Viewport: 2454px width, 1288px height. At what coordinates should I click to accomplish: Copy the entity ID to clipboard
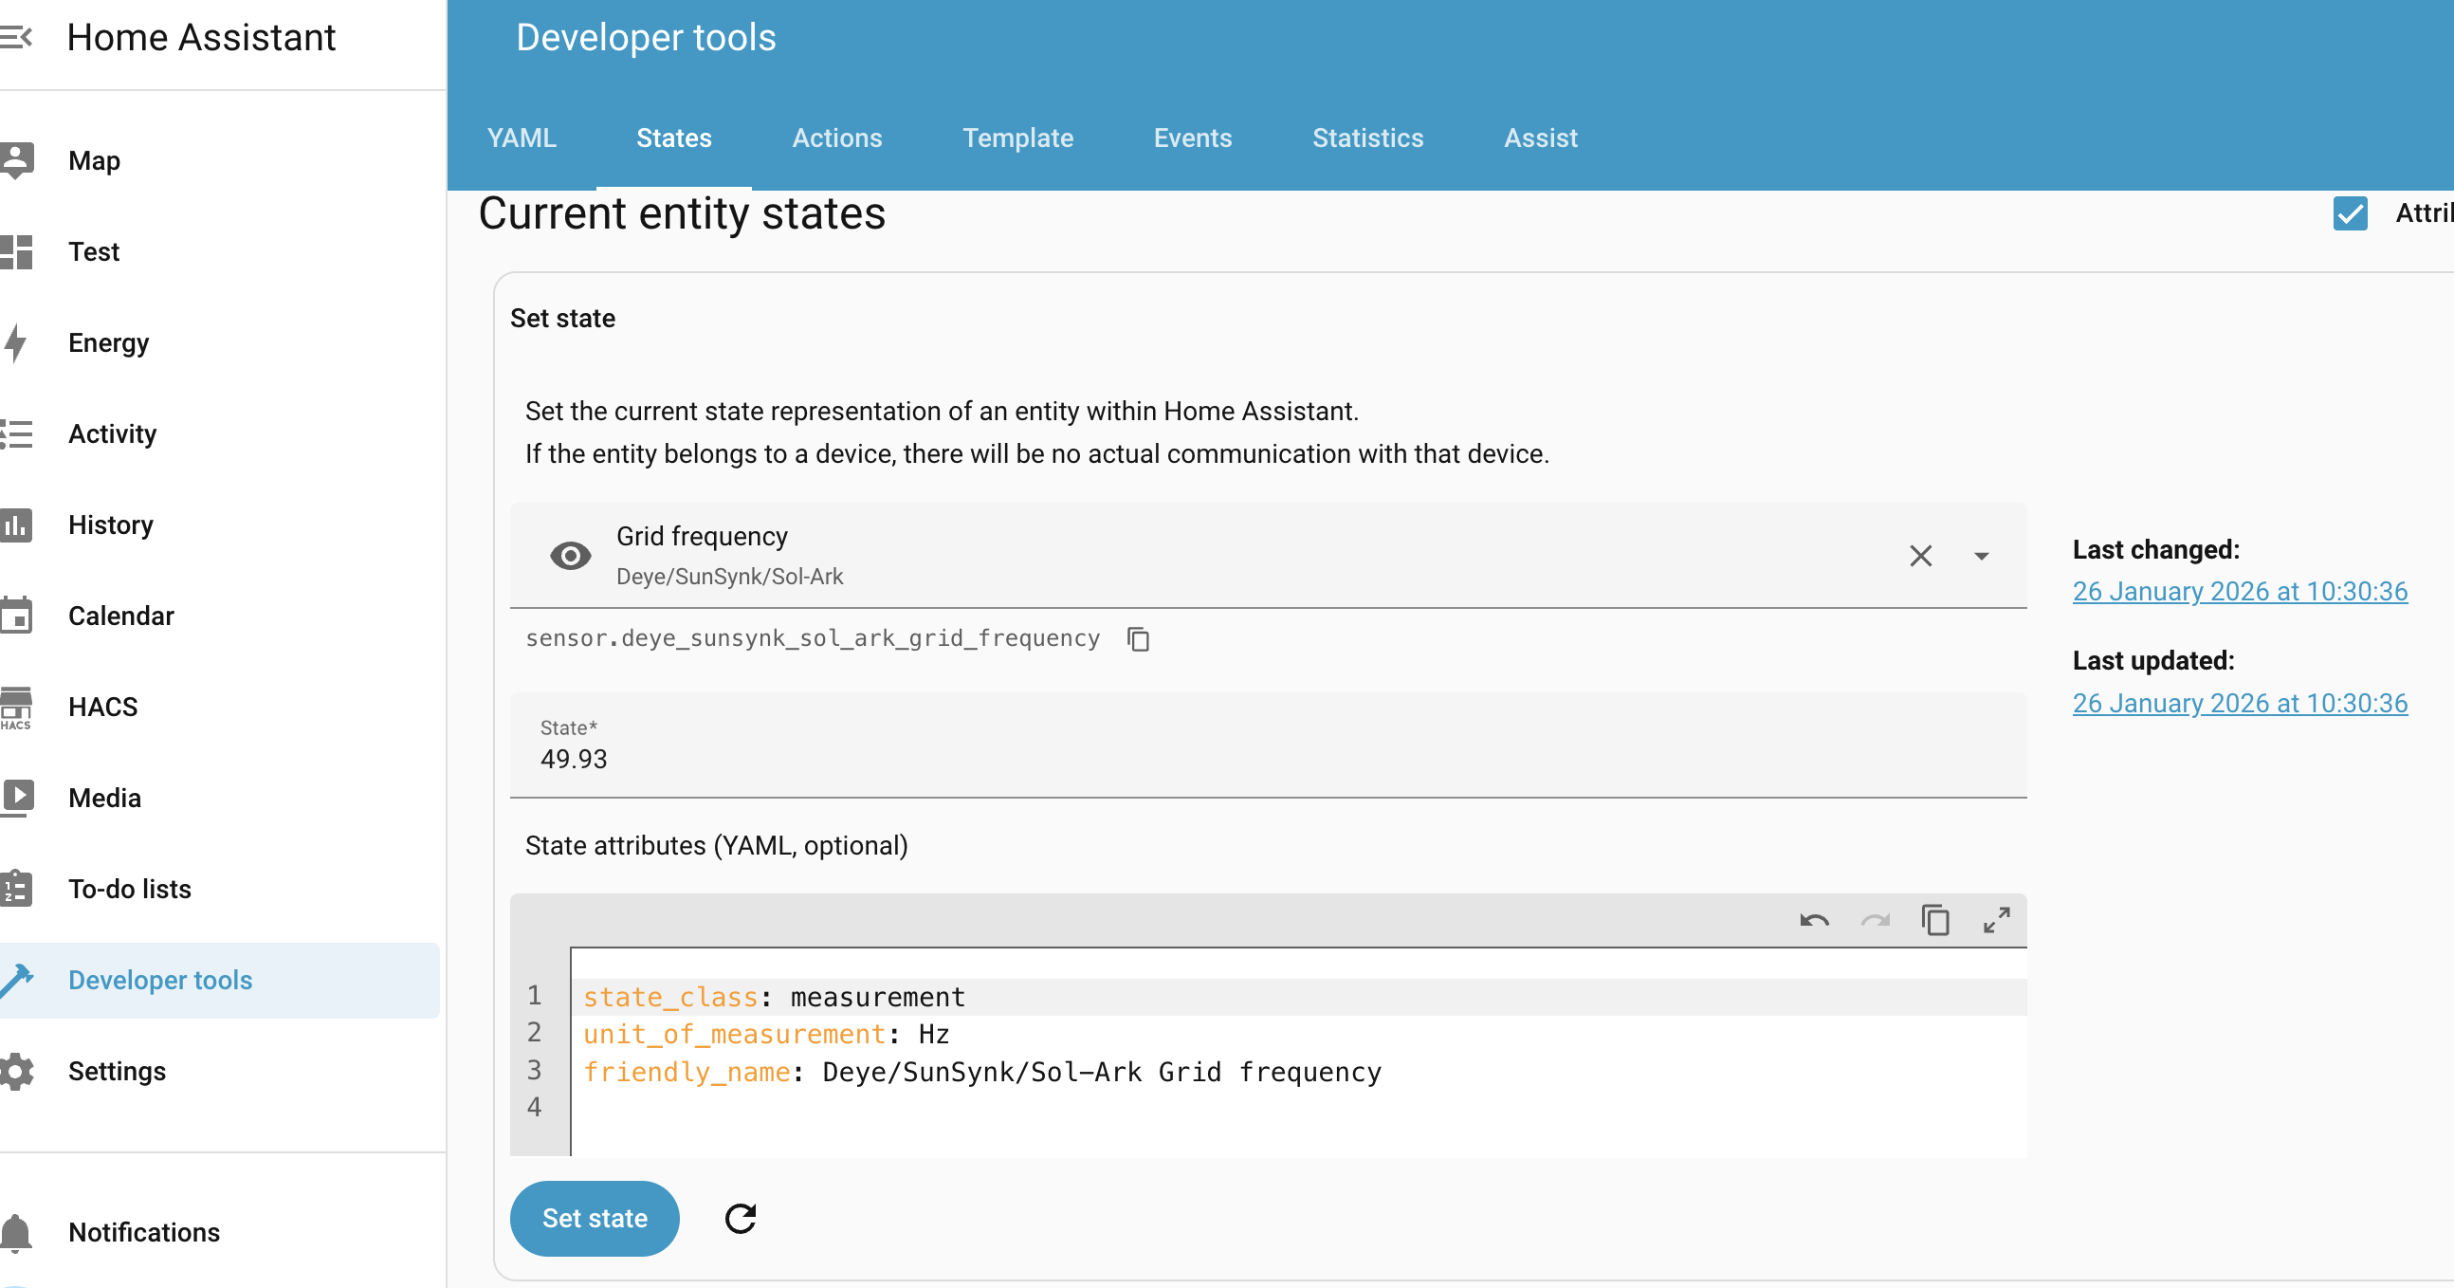click(x=1139, y=638)
